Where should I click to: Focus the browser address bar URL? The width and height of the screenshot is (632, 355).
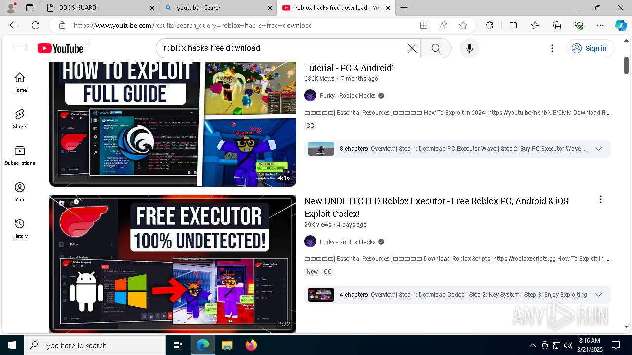pos(193,25)
